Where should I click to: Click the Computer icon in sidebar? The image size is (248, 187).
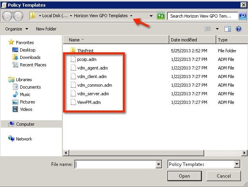coord(11,124)
